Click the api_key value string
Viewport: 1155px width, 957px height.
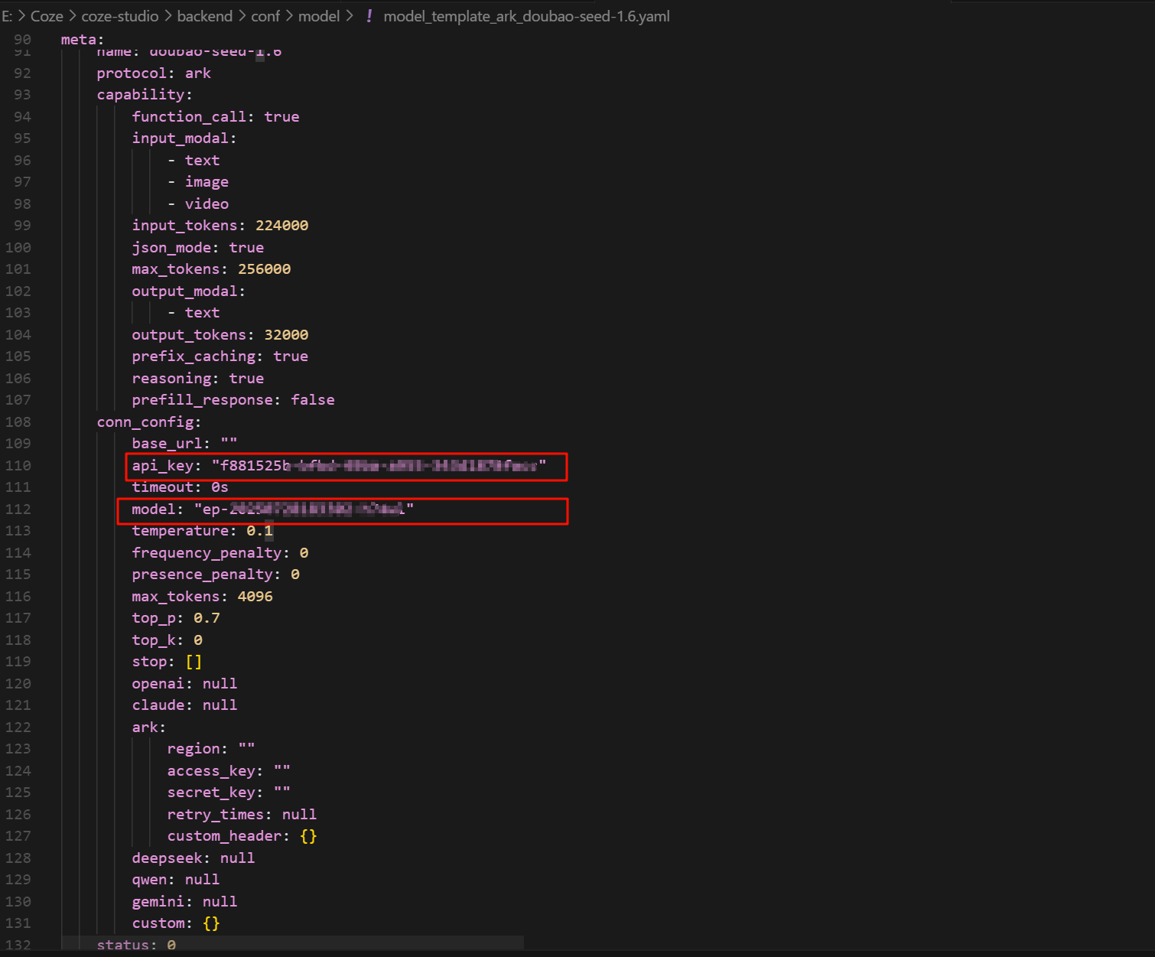pos(379,466)
